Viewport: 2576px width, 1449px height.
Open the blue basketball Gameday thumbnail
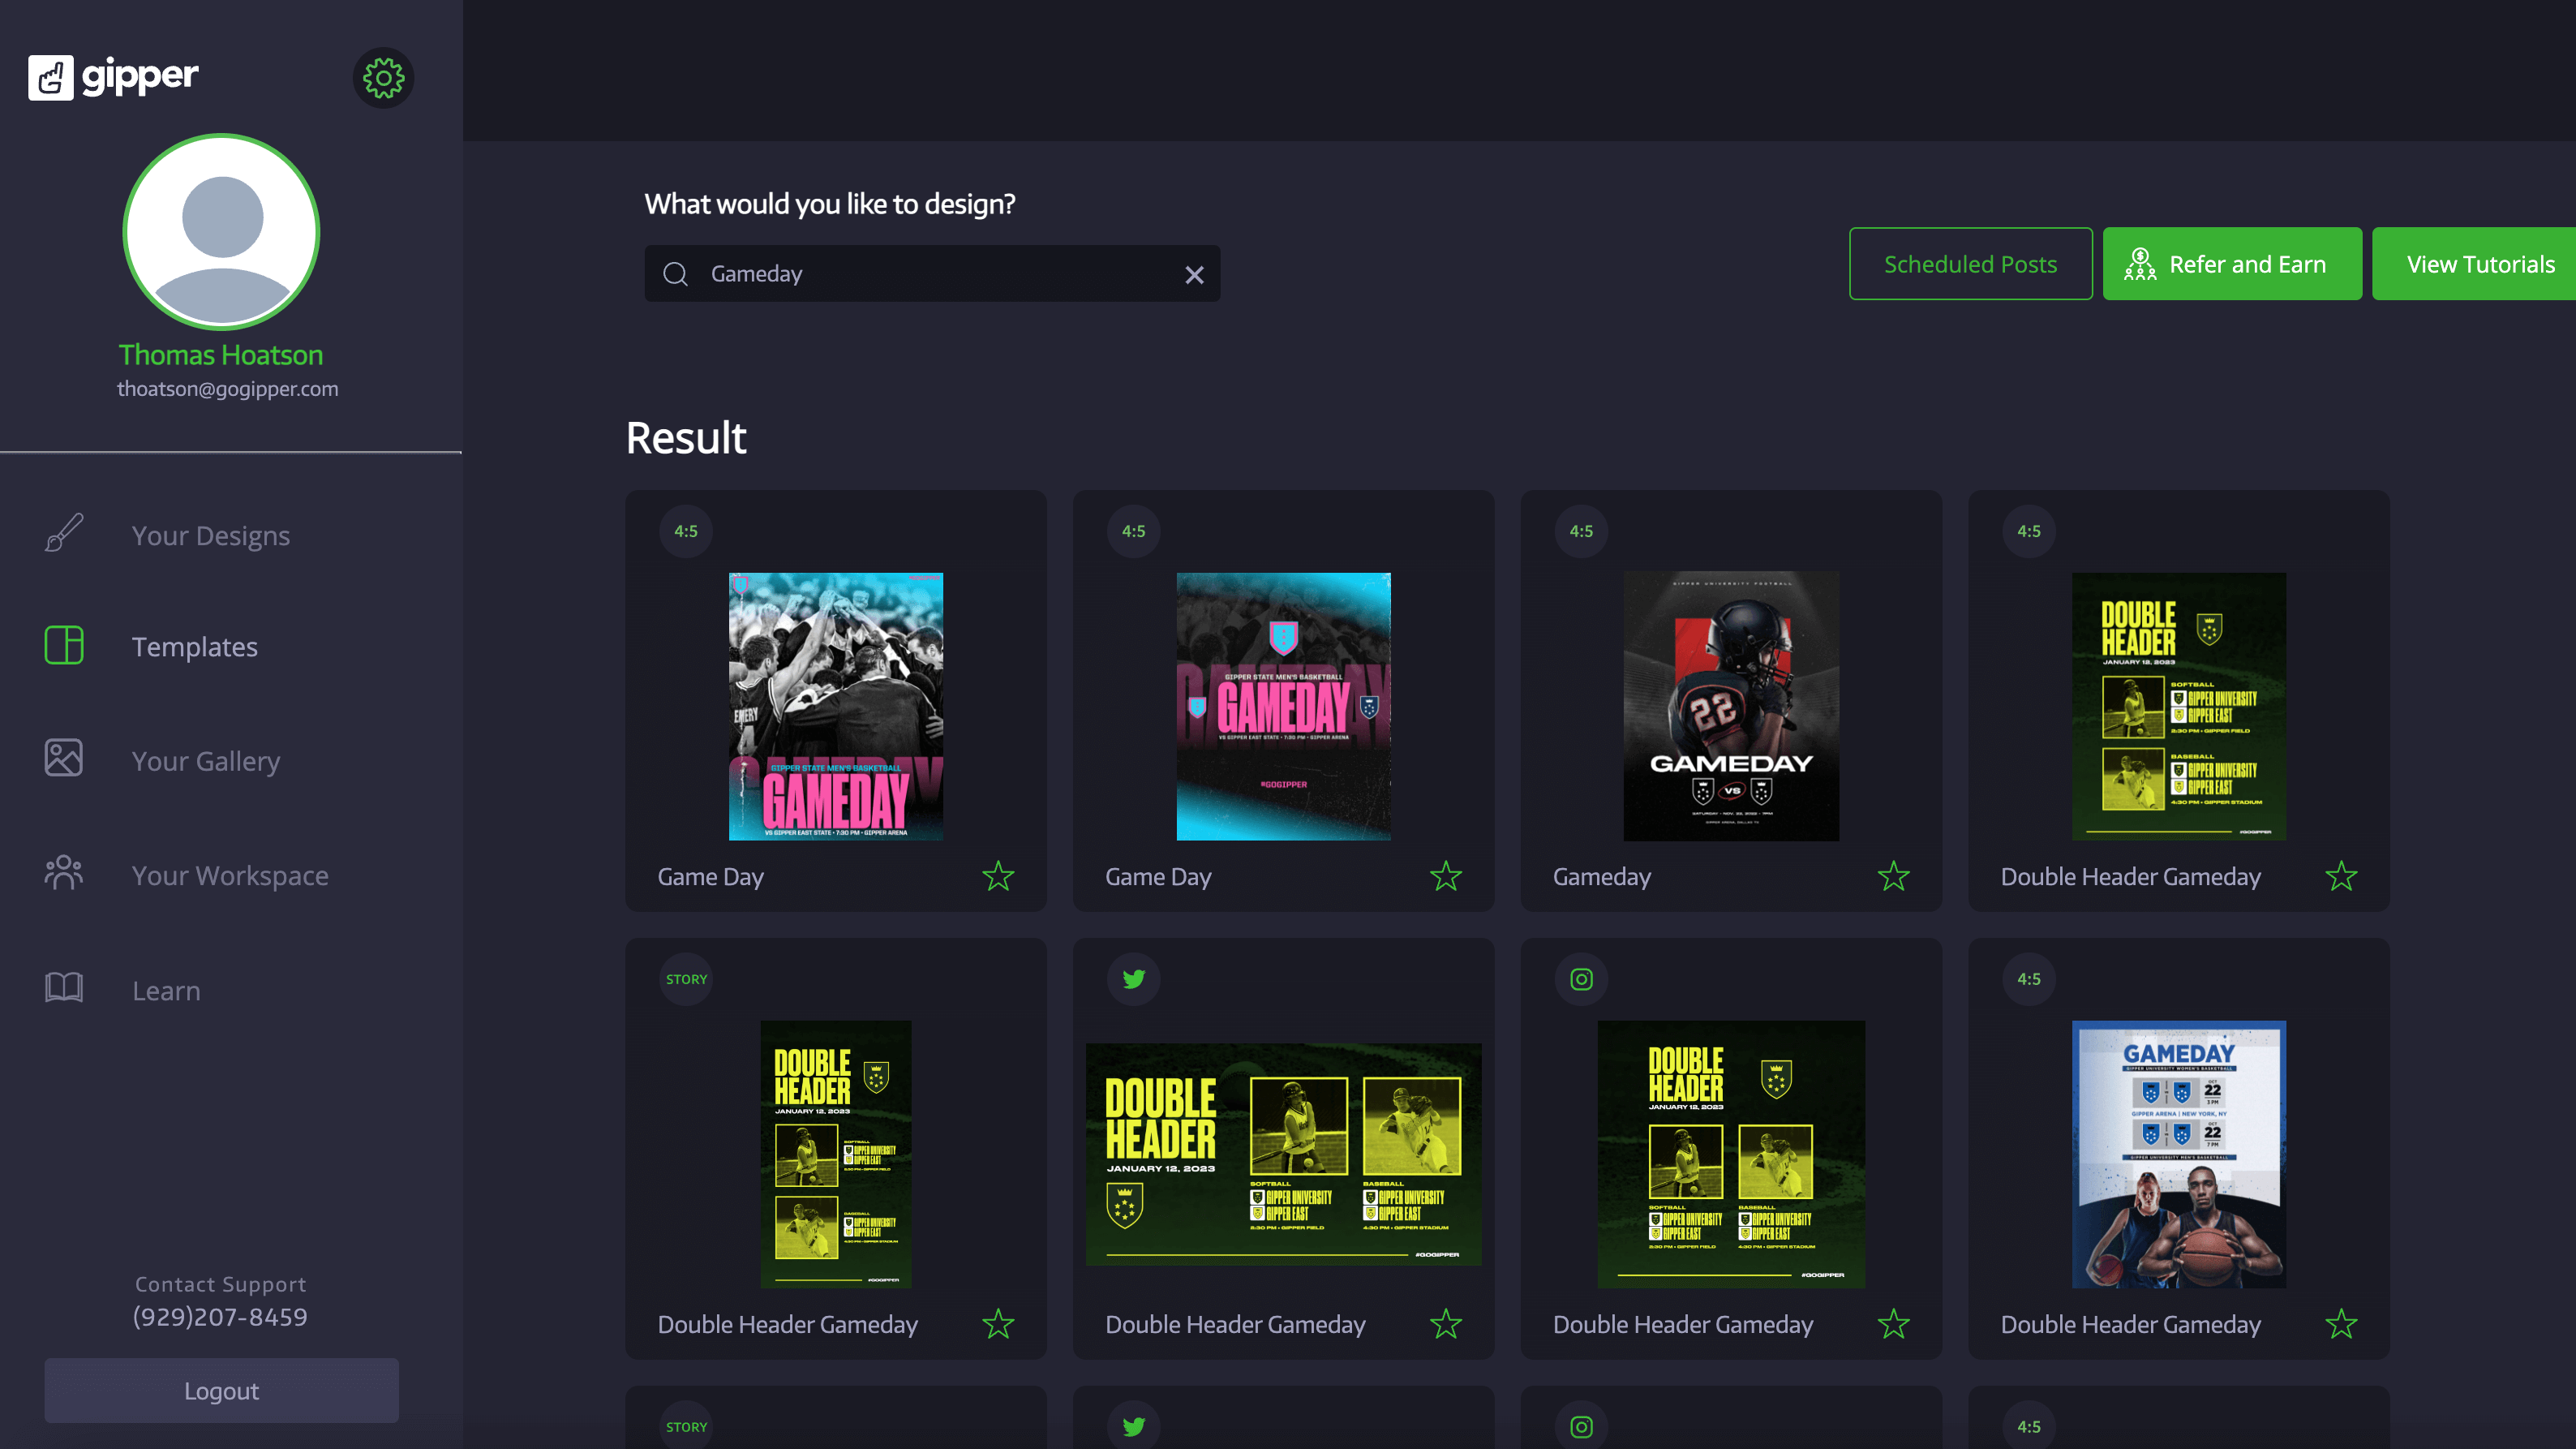click(2178, 1154)
